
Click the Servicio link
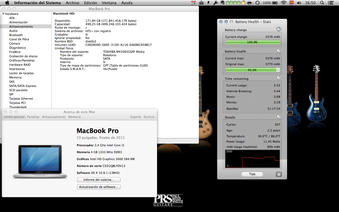click(149, 117)
